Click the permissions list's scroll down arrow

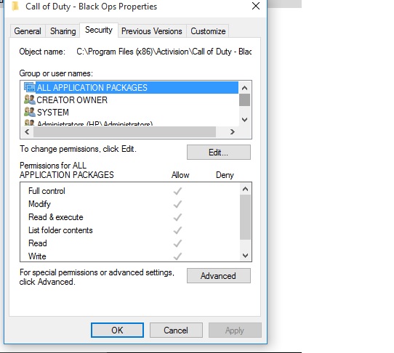[245, 256]
